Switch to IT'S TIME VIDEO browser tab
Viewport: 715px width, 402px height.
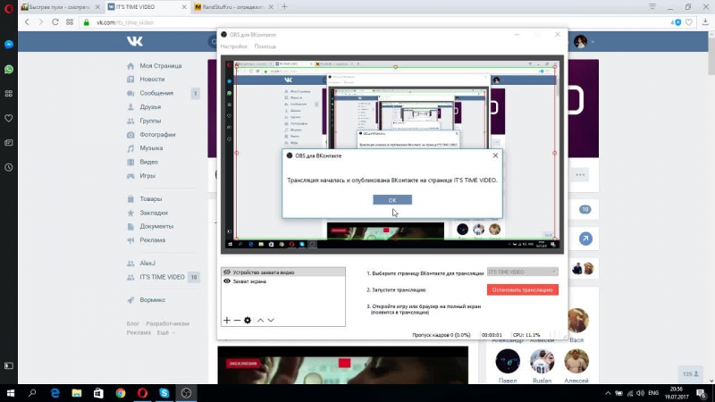[x=147, y=7]
